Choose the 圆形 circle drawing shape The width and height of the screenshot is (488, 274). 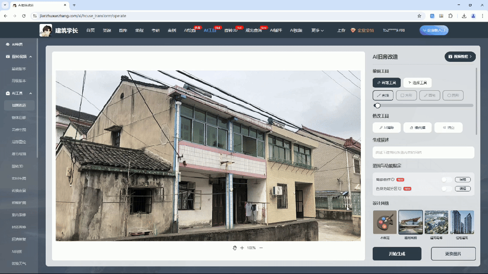click(453, 95)
